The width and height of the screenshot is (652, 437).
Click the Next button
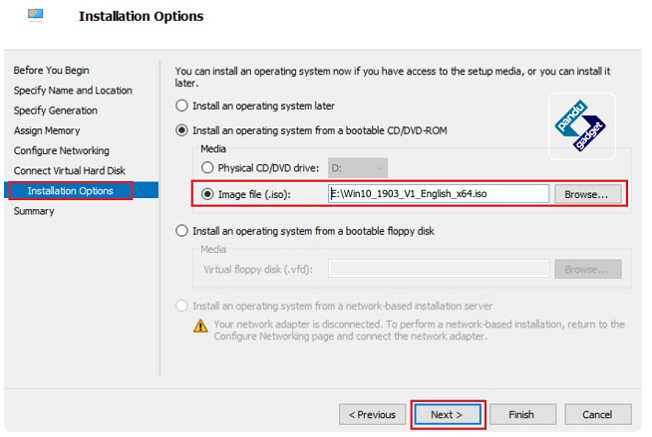(448, 414)
